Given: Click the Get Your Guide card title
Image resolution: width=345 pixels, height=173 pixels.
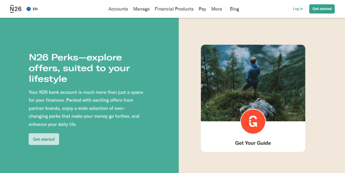Looking at the screenshot, I should (253, 143).
